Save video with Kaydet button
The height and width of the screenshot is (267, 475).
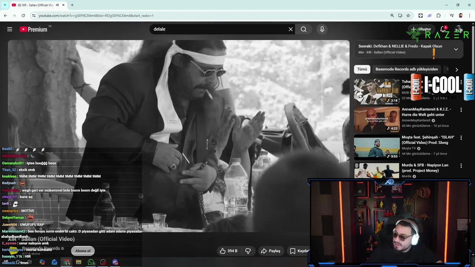(299, 251)
